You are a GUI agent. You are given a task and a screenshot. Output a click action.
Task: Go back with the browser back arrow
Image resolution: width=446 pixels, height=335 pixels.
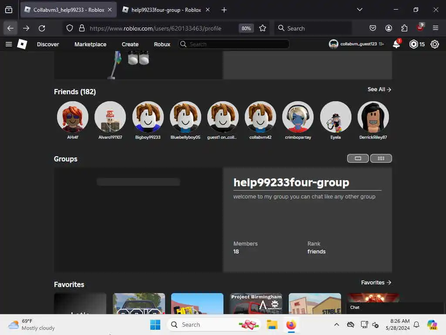click(10, 28)
